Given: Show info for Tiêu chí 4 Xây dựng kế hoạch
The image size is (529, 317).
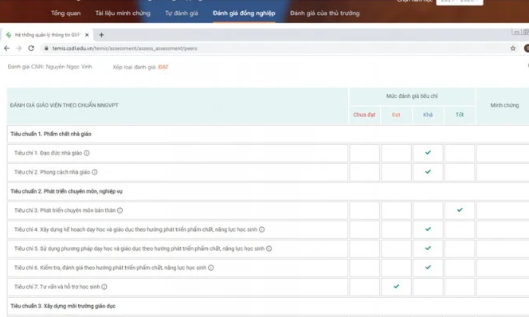Looking at the screenshot, I should 262,229.
